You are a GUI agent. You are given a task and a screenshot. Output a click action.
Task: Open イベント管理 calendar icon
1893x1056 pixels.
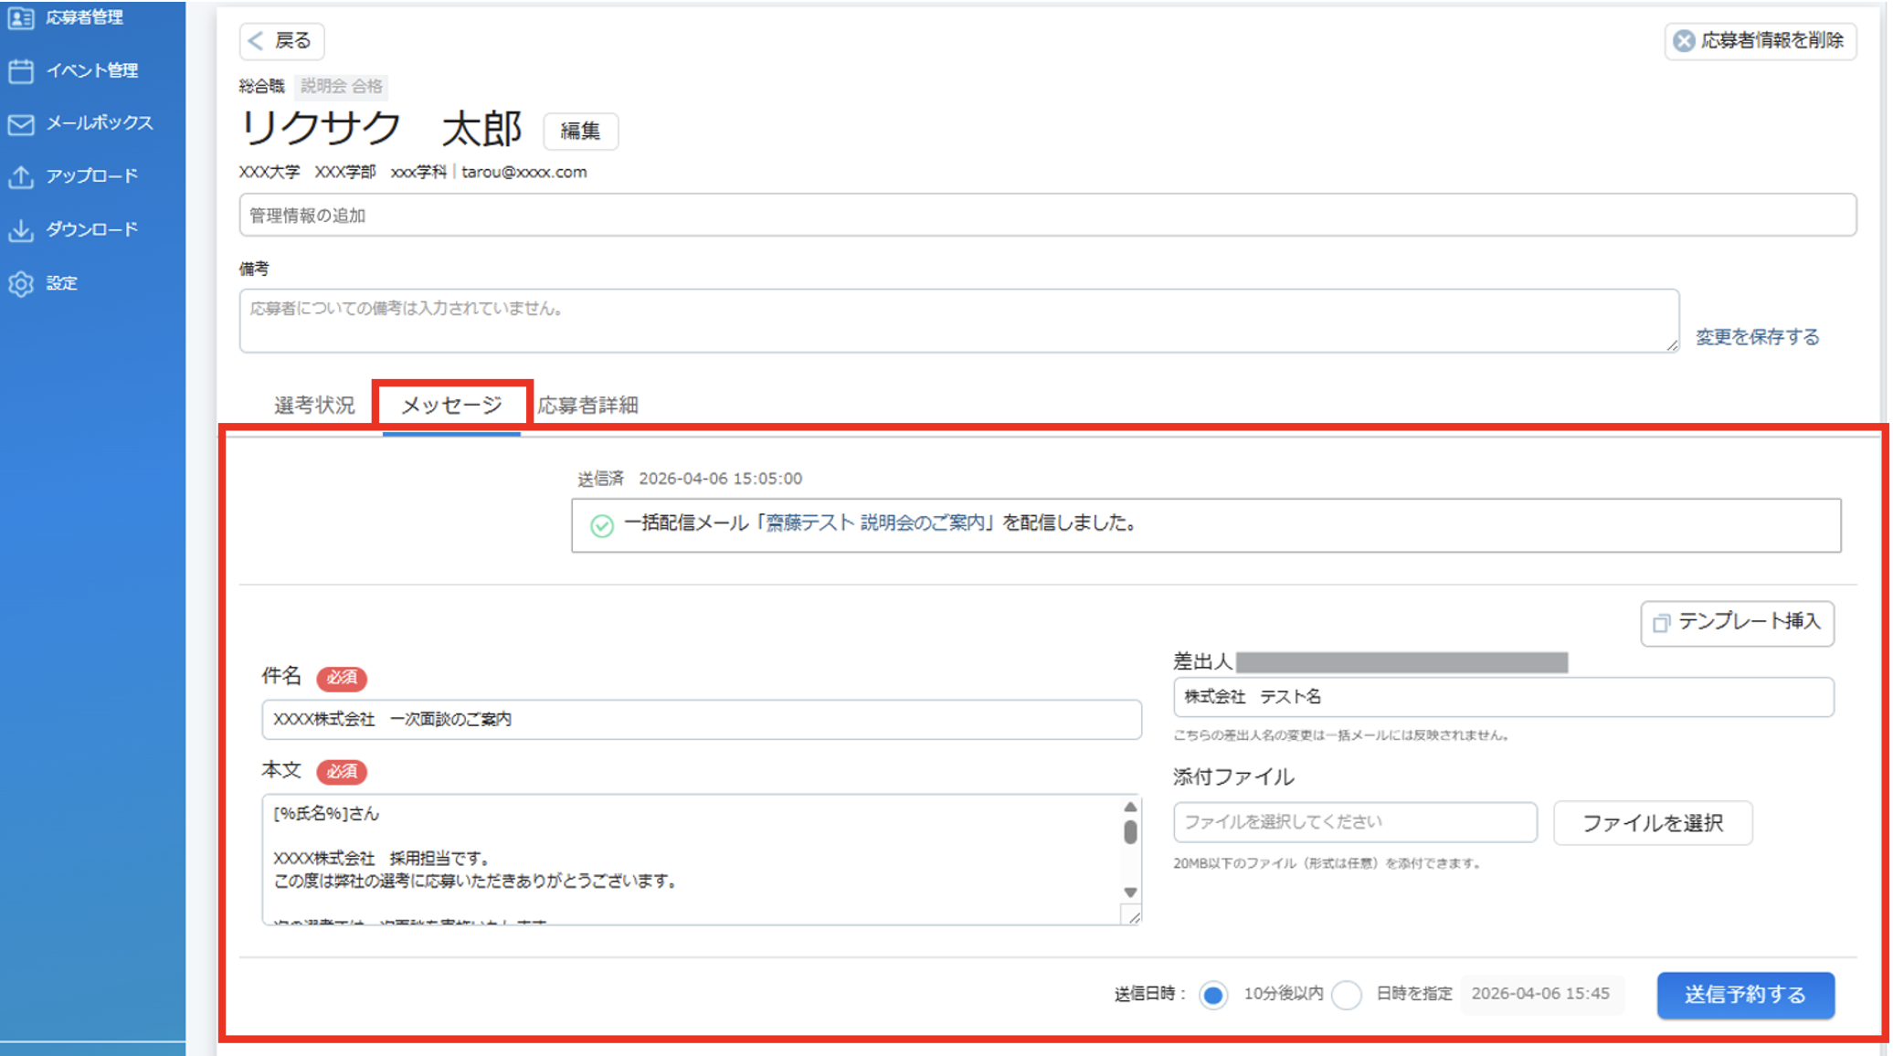point(21,70)
